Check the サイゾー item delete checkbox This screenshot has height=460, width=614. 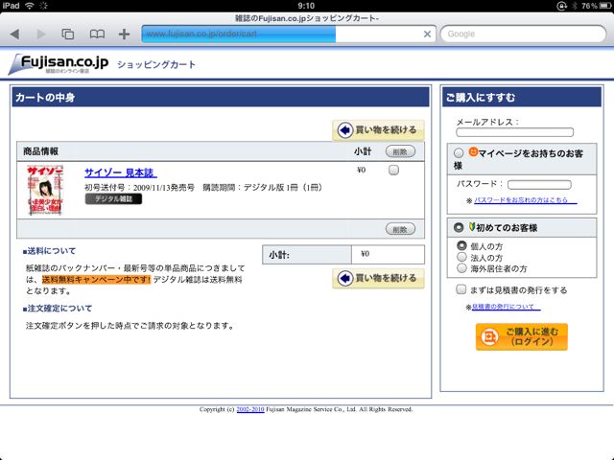pyautogui.click(x=393, y=170)
